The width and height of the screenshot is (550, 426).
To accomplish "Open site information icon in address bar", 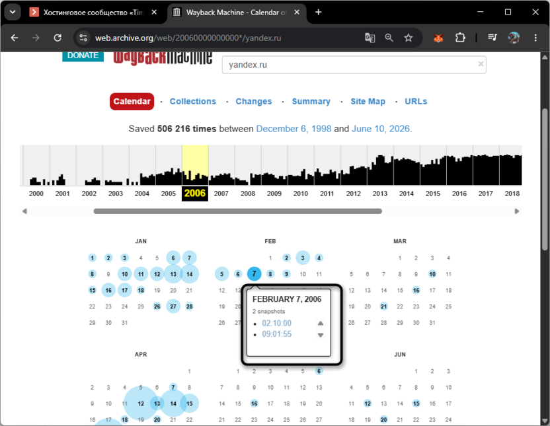I will tap(83, 38).
